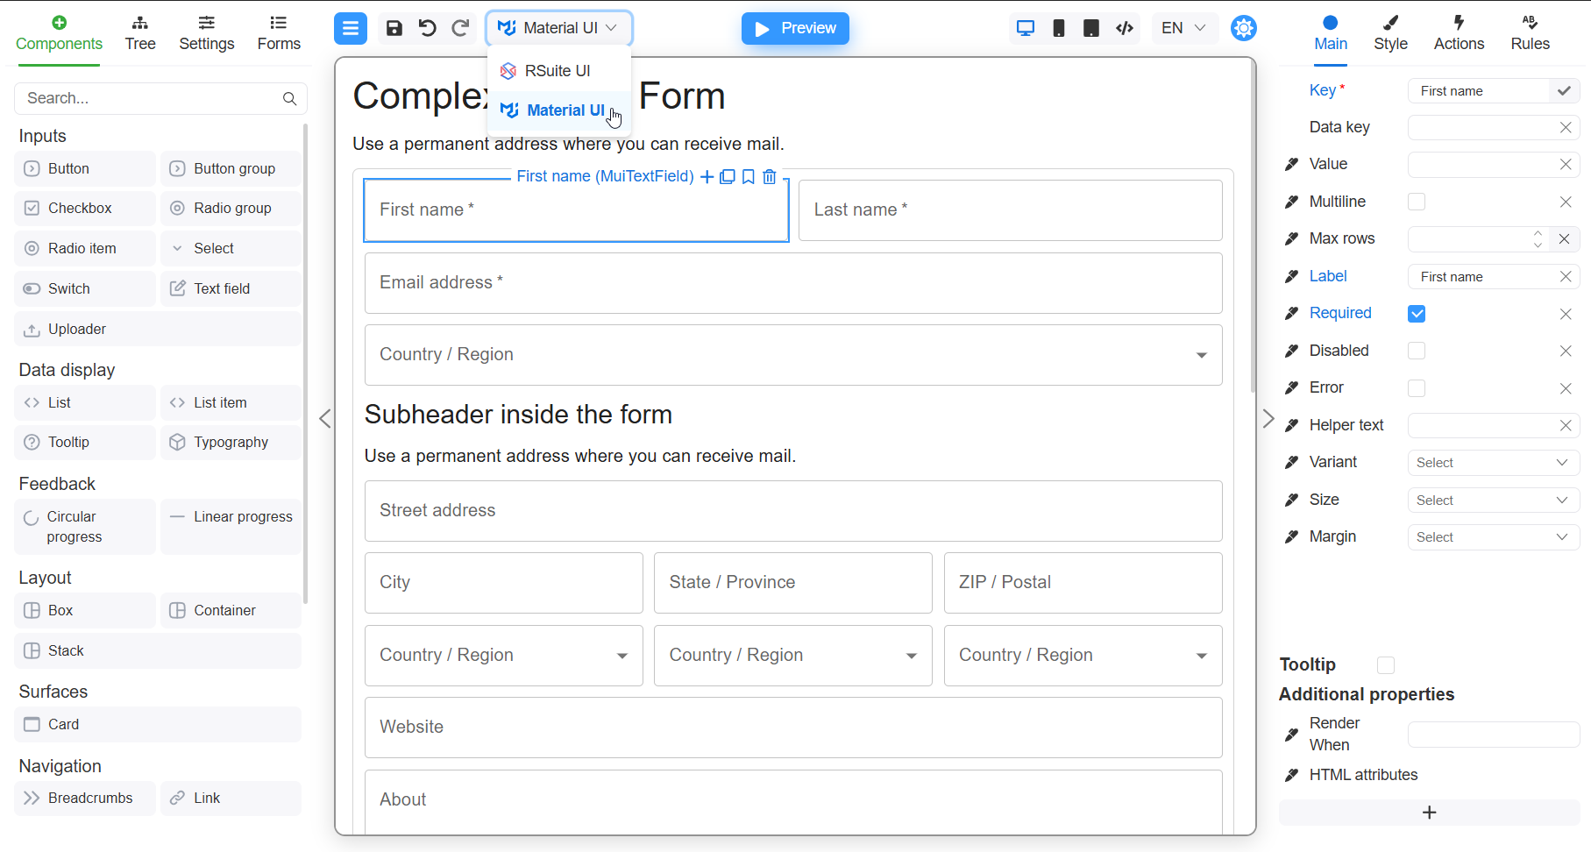Switch to desktop preview mode
This screenshot has height=852, width=1591.
(x=1025, y=27)
